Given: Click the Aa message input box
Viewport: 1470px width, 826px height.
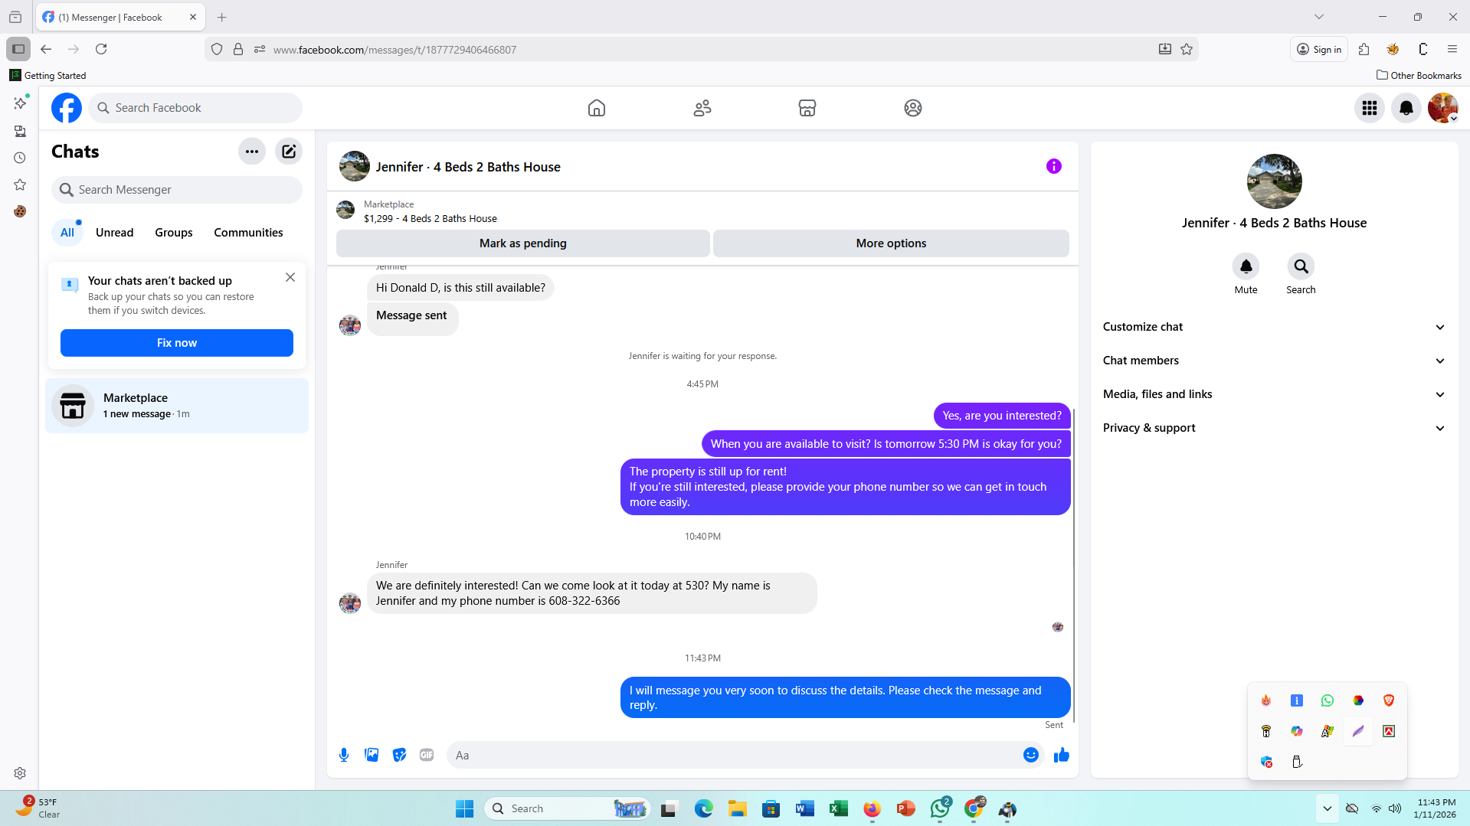Looking at the screenshot, I should tap(735, 755).
